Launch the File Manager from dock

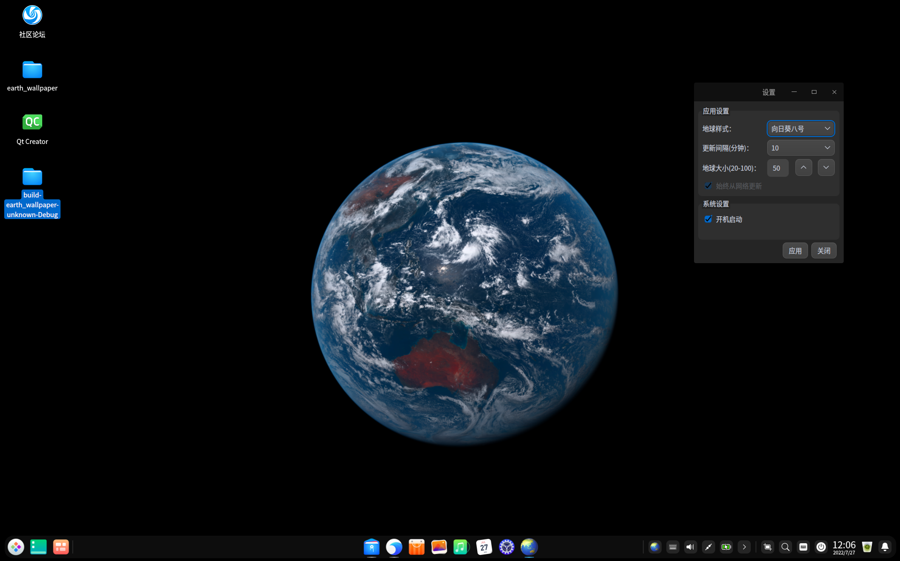[x=372, y=547]
